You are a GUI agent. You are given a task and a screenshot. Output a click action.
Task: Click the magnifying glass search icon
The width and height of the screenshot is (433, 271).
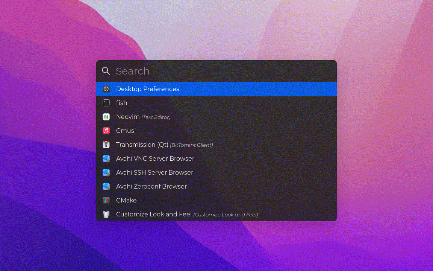coord(106,71)
